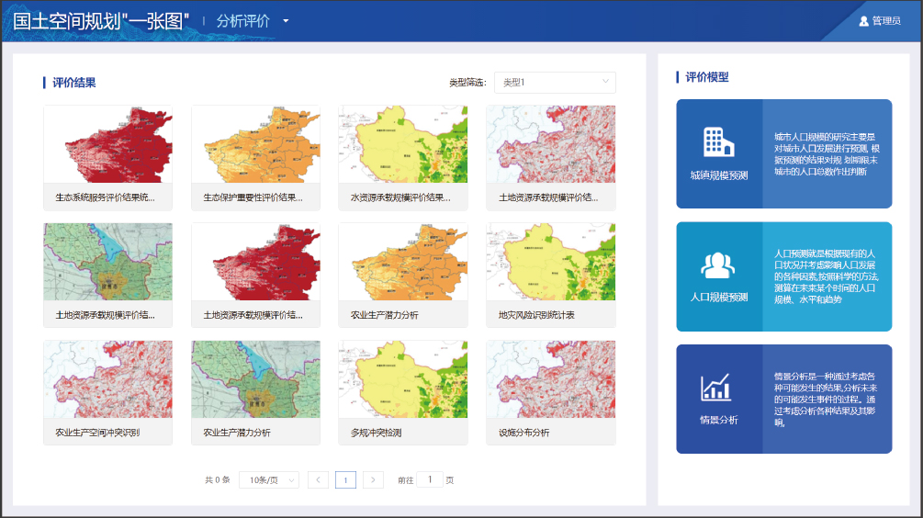Click the 人口规模预测 description text
The width and height of the screenshot is (923, 518).
pos(827,276)
